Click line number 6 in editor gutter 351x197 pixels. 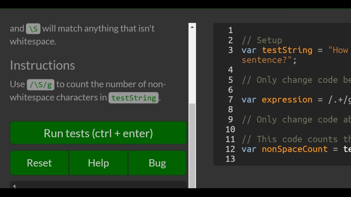[x=230, y=90]
